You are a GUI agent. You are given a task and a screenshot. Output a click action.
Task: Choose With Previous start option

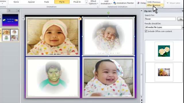click(154, 2)
